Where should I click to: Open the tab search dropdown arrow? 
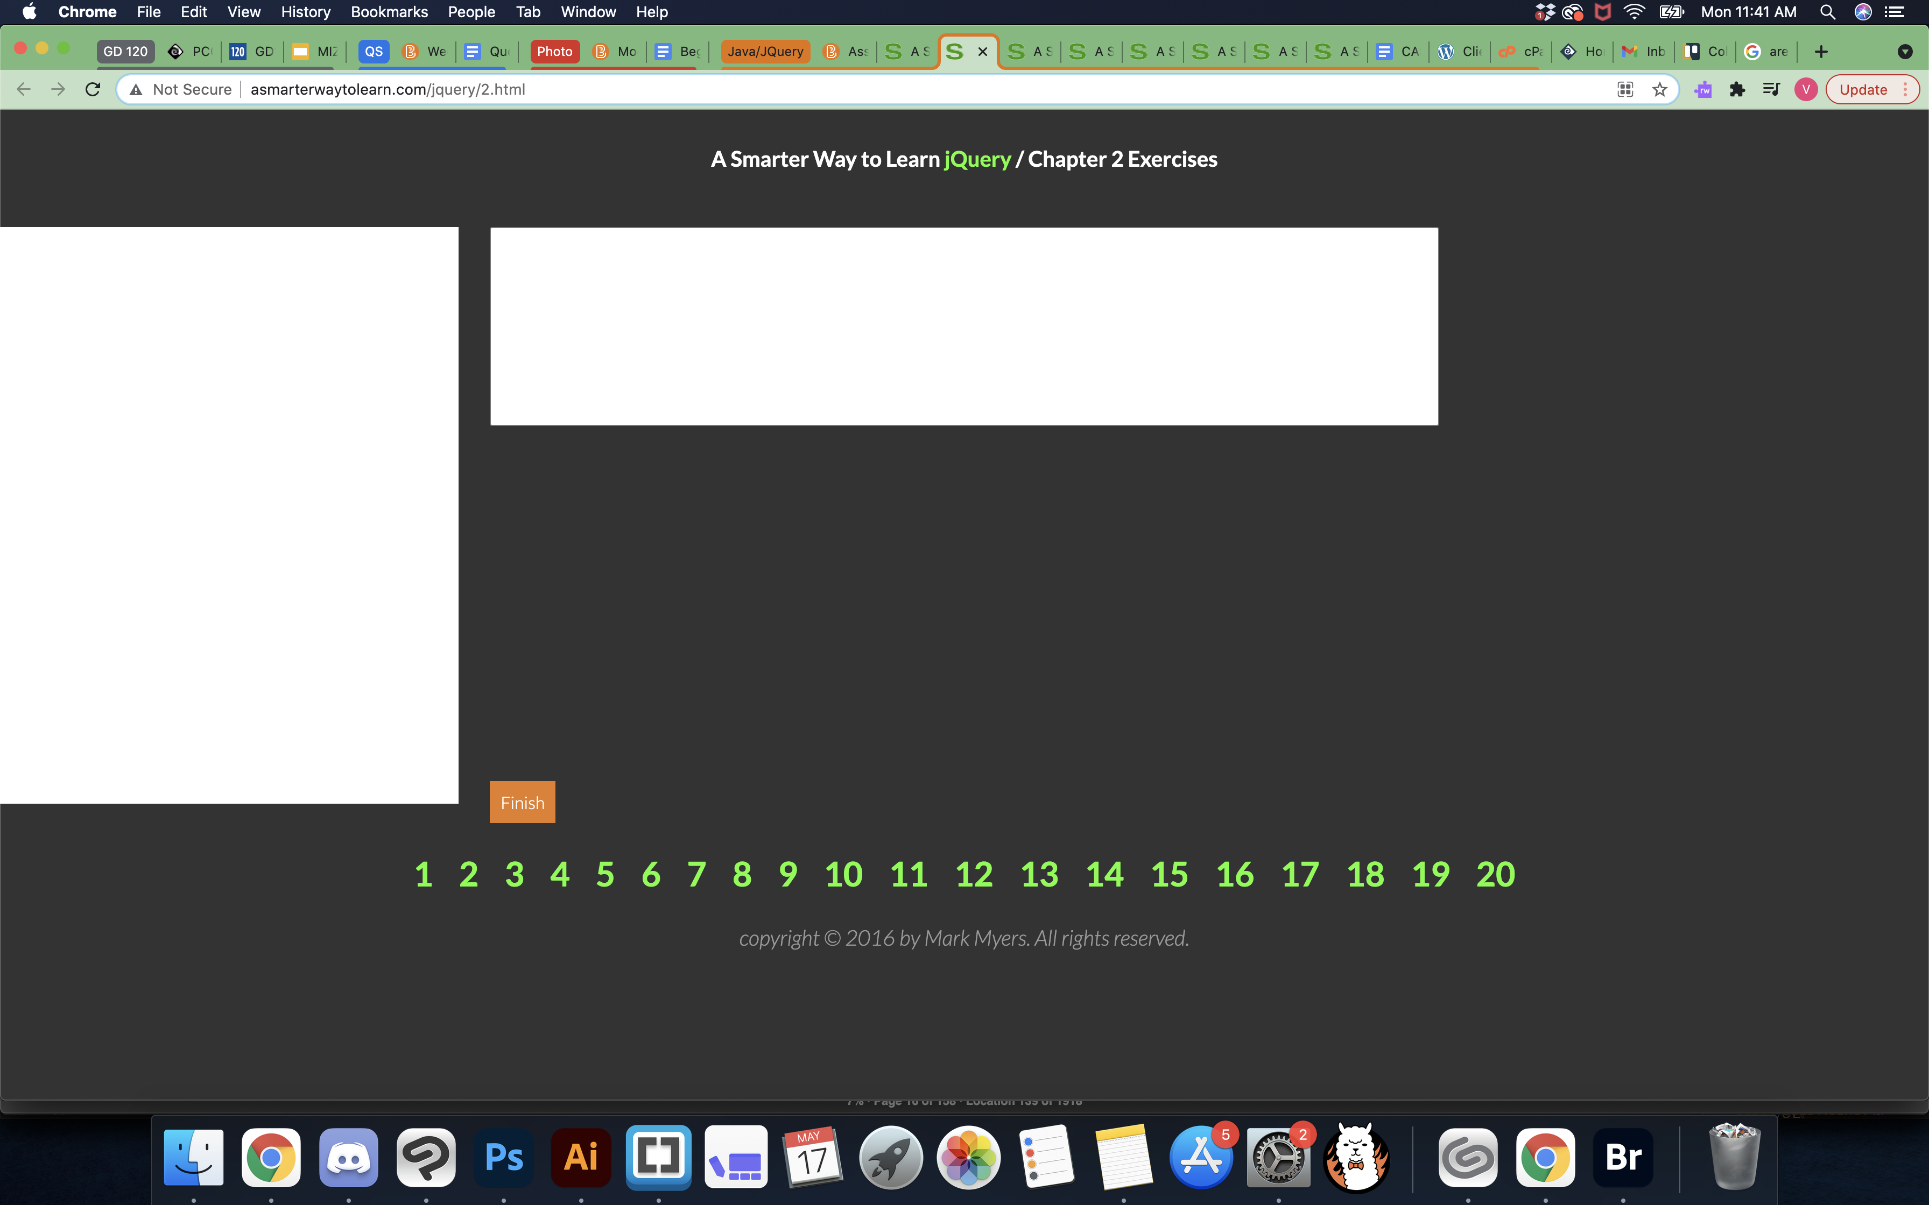(1904, 52)
